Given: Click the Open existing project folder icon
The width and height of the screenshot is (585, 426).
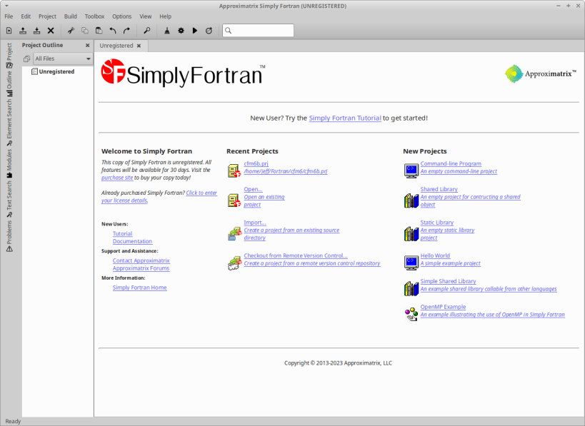Looking at the screenshot, I should (x=234, y=201).
